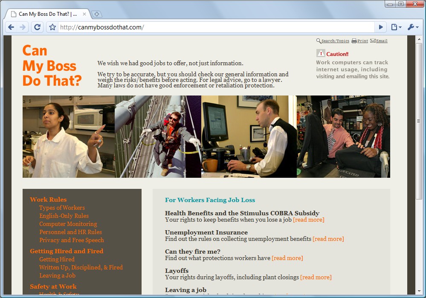Go to English-Only Rules
Screen dimensions: 426x298
click(x=64, y=216)
